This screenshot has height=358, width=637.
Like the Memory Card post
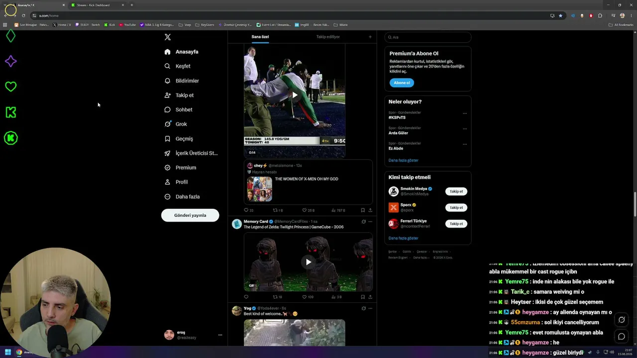pos(308,297)
